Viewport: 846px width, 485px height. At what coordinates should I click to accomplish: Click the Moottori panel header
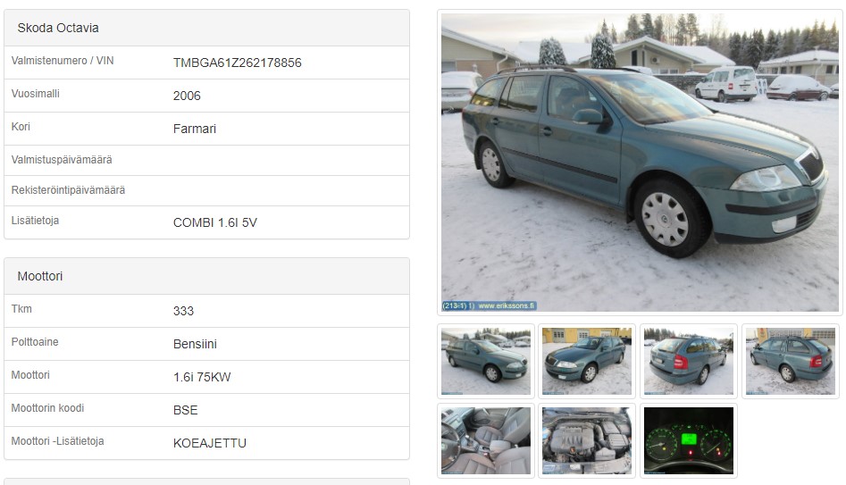206,276
